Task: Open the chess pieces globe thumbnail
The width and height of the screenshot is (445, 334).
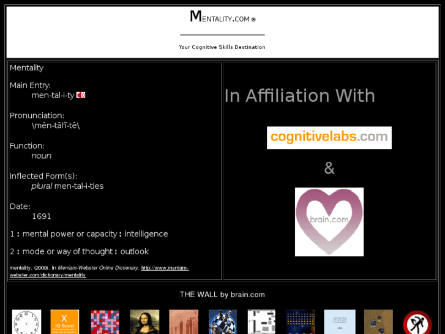Action: click(x=223, y=322)
